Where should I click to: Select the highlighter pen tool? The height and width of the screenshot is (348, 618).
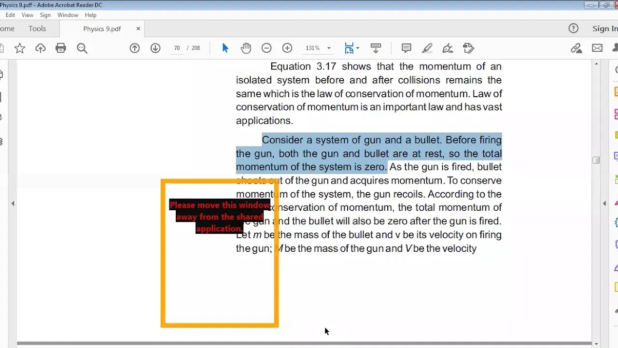point(427,48)
